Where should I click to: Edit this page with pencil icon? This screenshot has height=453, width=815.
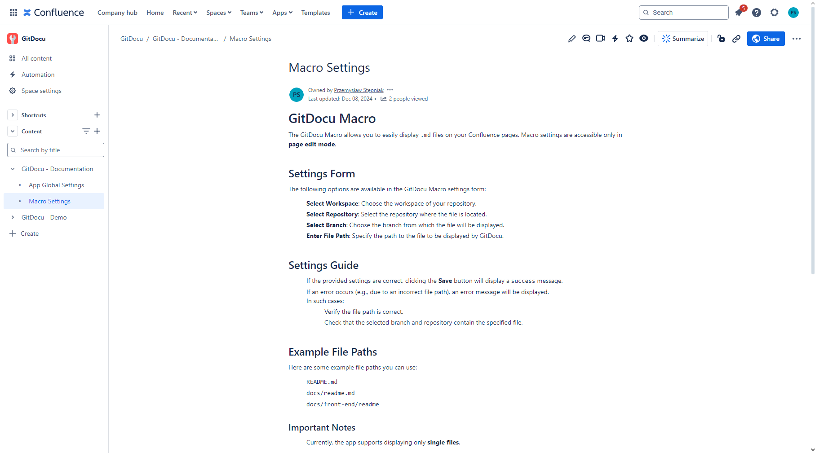pyautogui.click(x=572, y=39)
